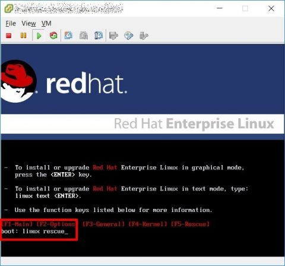Image resolution: width=285 pixels, height=266 pixels.
Task: Close the VM console window
Action: 271,8
